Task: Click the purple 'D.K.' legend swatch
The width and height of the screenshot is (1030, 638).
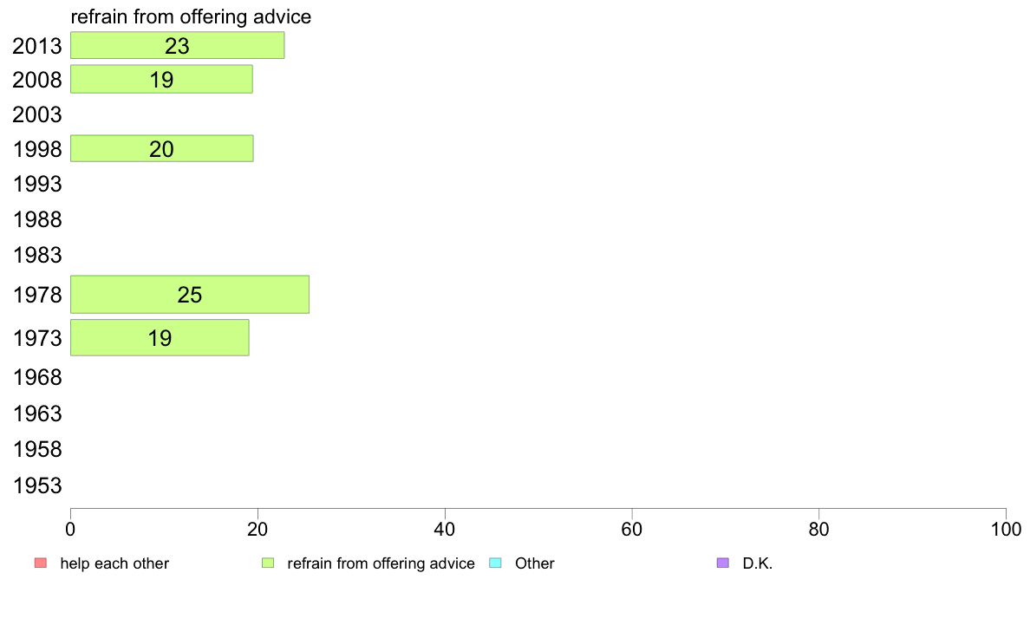Action: 724,563
